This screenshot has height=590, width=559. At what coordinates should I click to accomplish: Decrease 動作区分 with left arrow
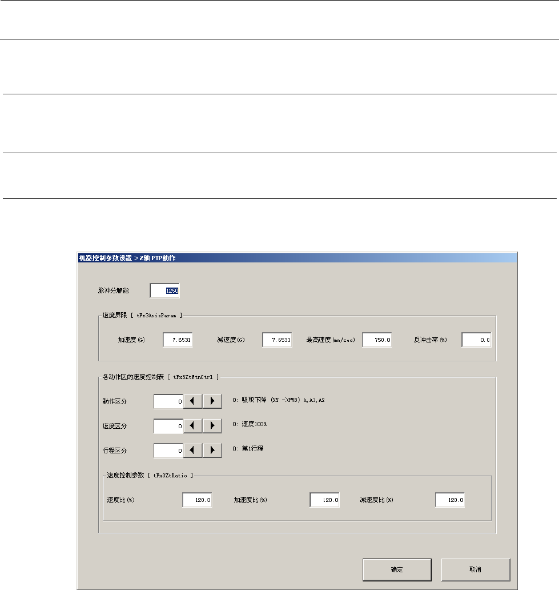192,401
